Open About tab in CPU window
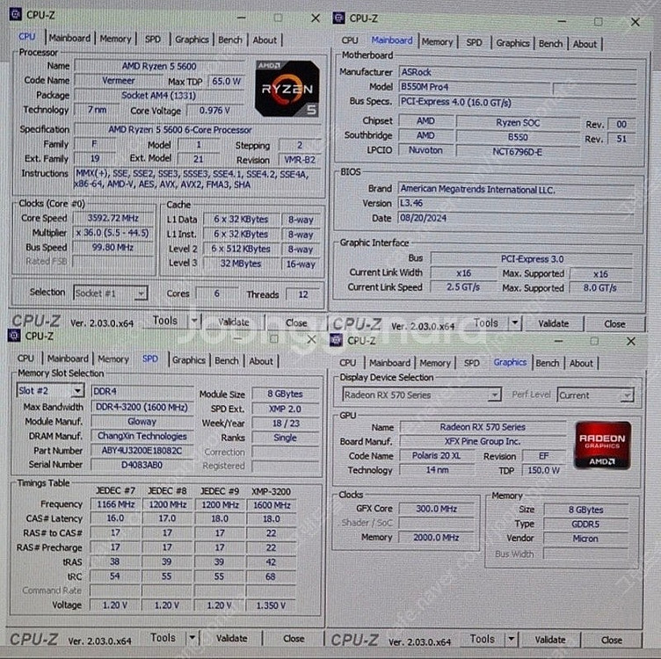Viewport: 661px width, 659px height. [265, 40]
